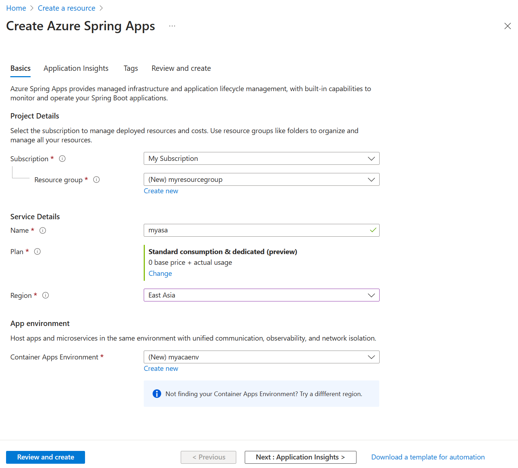Viewport: 518px width, 468px height.
Task: Click the blue Review and create button
Action: tap(46, 457)
